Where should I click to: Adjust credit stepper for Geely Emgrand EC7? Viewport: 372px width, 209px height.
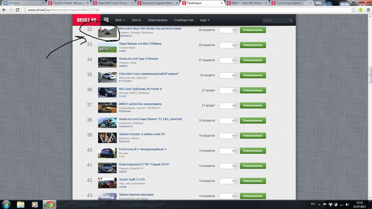point(235,166)
